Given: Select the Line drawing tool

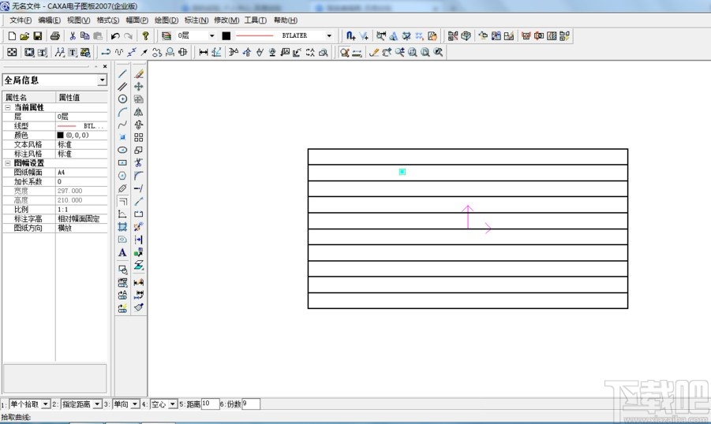Looking at the screenshot, I should click(122, 73).
